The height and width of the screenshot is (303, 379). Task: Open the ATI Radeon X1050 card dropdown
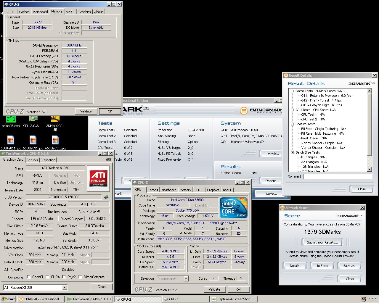click(65, 287)
